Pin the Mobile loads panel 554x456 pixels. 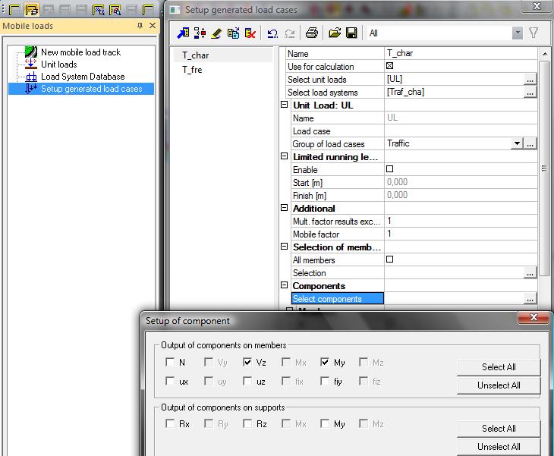(140, 26)
